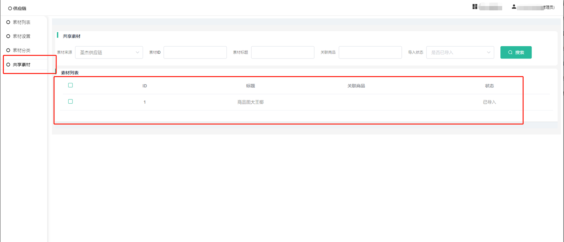Screen dimensions: 564x242
Task: Click the user profile icon
Action: [514, 7]
